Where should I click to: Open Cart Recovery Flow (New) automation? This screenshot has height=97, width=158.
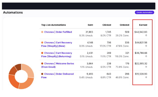[x=56, y=44]
